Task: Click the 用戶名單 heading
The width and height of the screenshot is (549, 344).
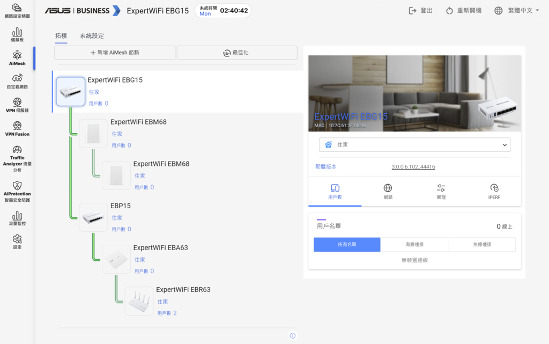Action: pos(329,226)
